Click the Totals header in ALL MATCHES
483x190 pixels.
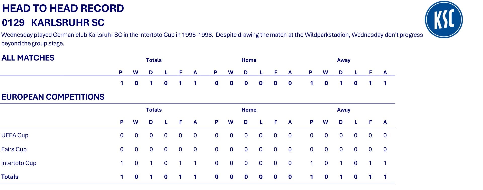[154, 60]
